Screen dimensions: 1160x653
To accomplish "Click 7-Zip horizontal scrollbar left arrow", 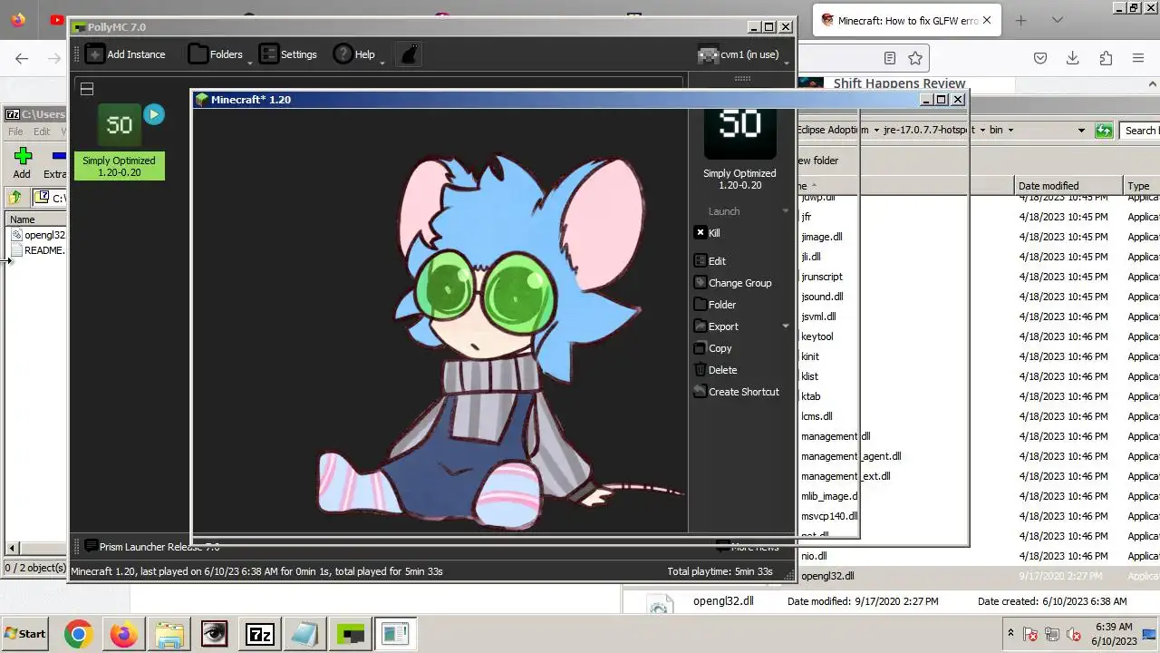I will coord(12,548).
